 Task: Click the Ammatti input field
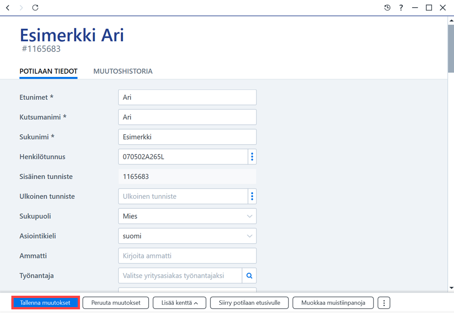(x=187, y=256)
